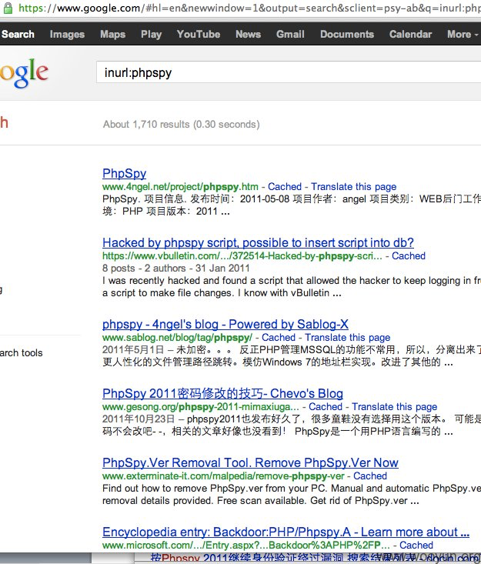Open the PhpSpy result title link
481x564 pixels.
pyautogui.click(x=124, y=173)
